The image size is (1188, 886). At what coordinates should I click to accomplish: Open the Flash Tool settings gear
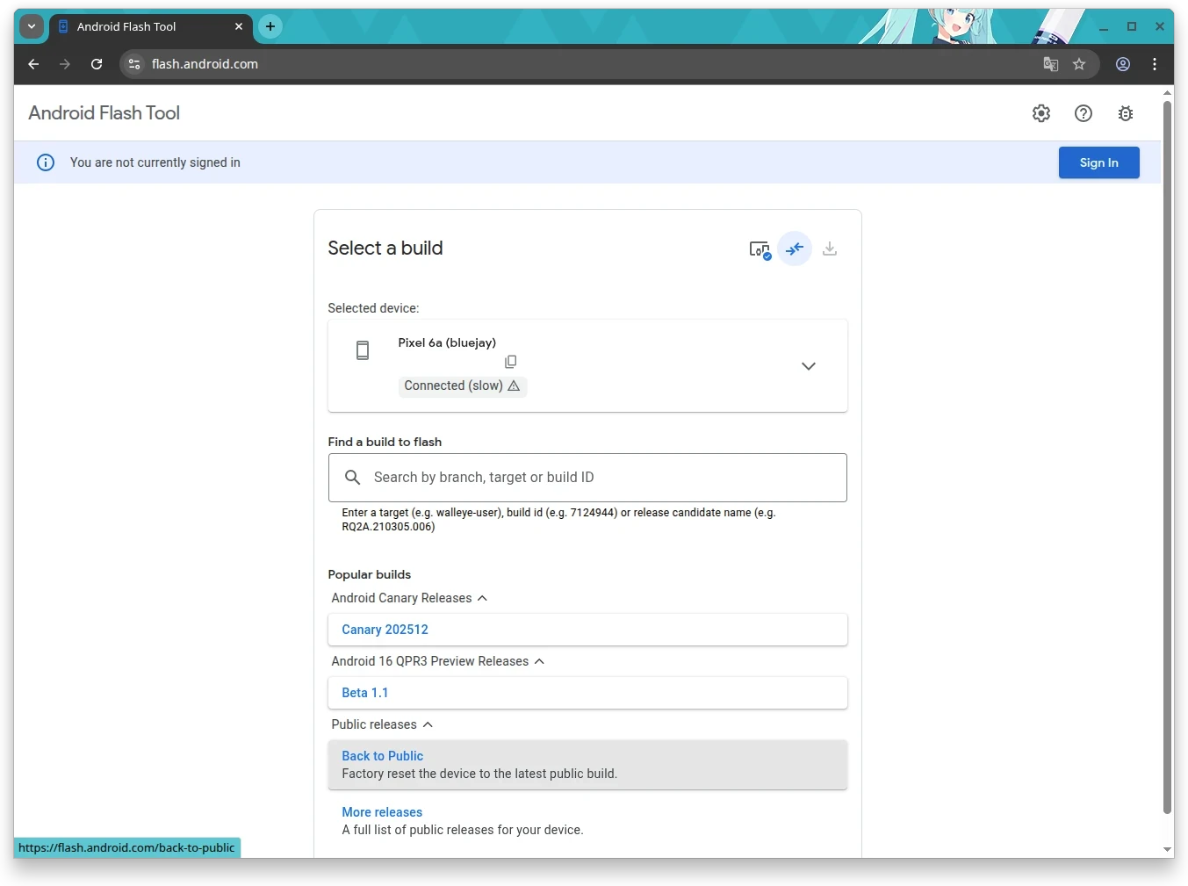[x=1040, y=113]
